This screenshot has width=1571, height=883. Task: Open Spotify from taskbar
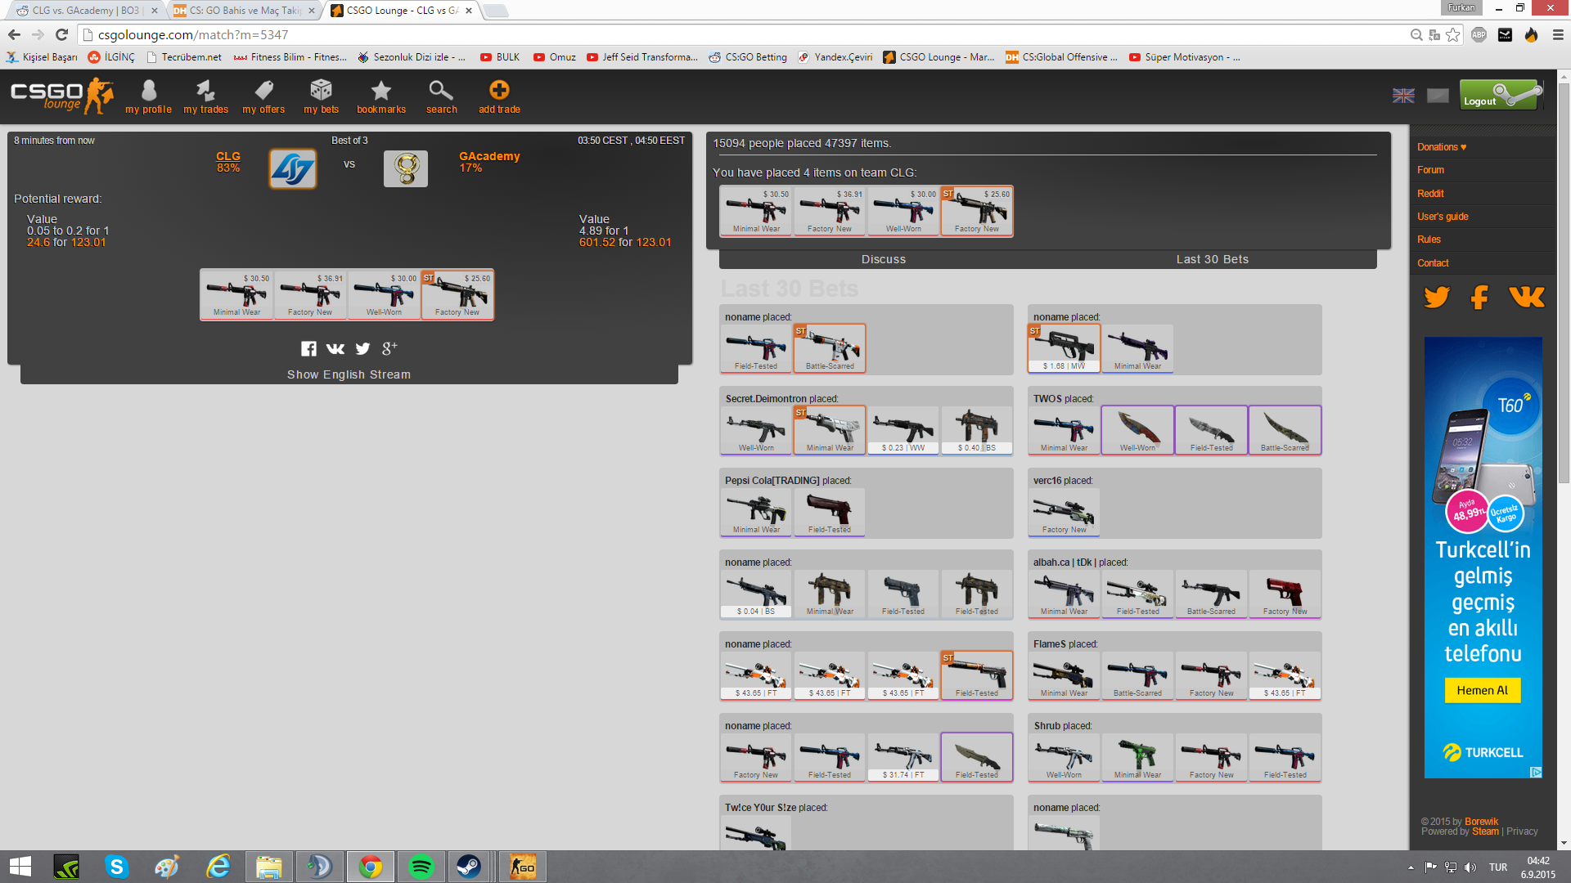(x=421, y=867)
